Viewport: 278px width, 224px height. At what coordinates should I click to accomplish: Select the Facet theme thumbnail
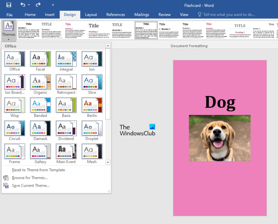tap(41, 59)
